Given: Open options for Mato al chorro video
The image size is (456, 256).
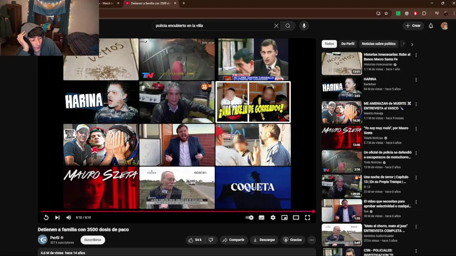Looking at the screenshot, I should 416,227.
